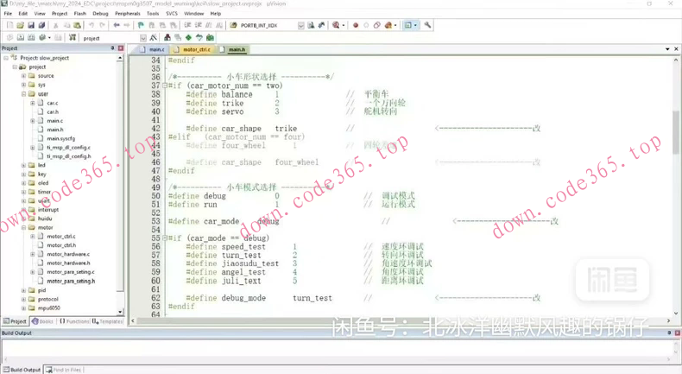Indent the selected lines
682x374 pixels.
[187, 25]
